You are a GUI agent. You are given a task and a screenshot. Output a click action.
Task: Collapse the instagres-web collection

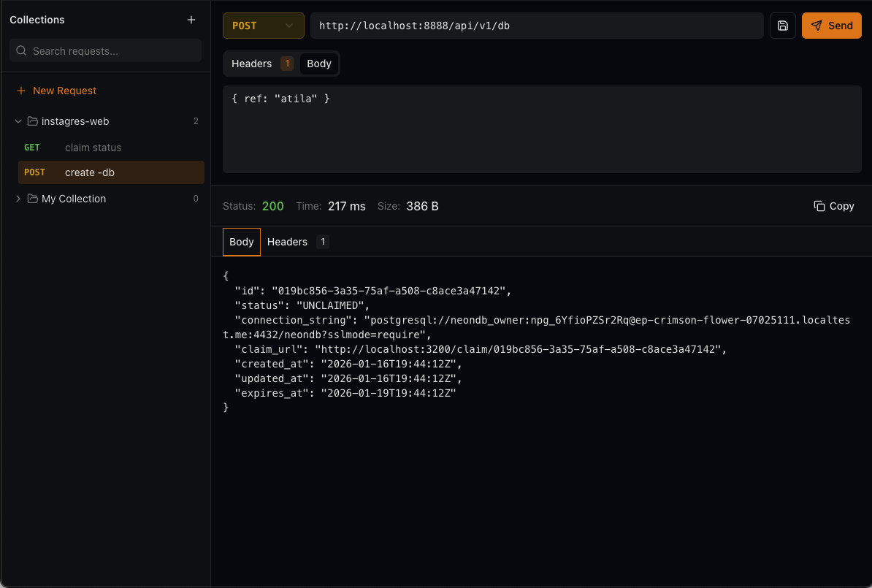[18, 121]
